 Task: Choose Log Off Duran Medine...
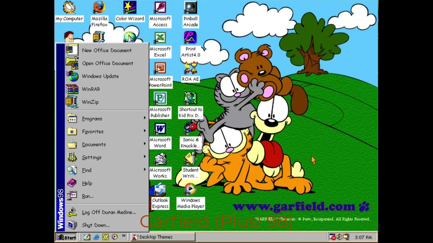click(107, 212)
